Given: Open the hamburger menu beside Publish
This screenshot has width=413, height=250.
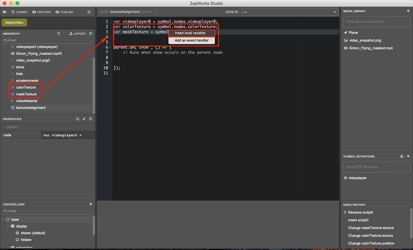Looking at the screenshot, I should click(x=89, y=12).
